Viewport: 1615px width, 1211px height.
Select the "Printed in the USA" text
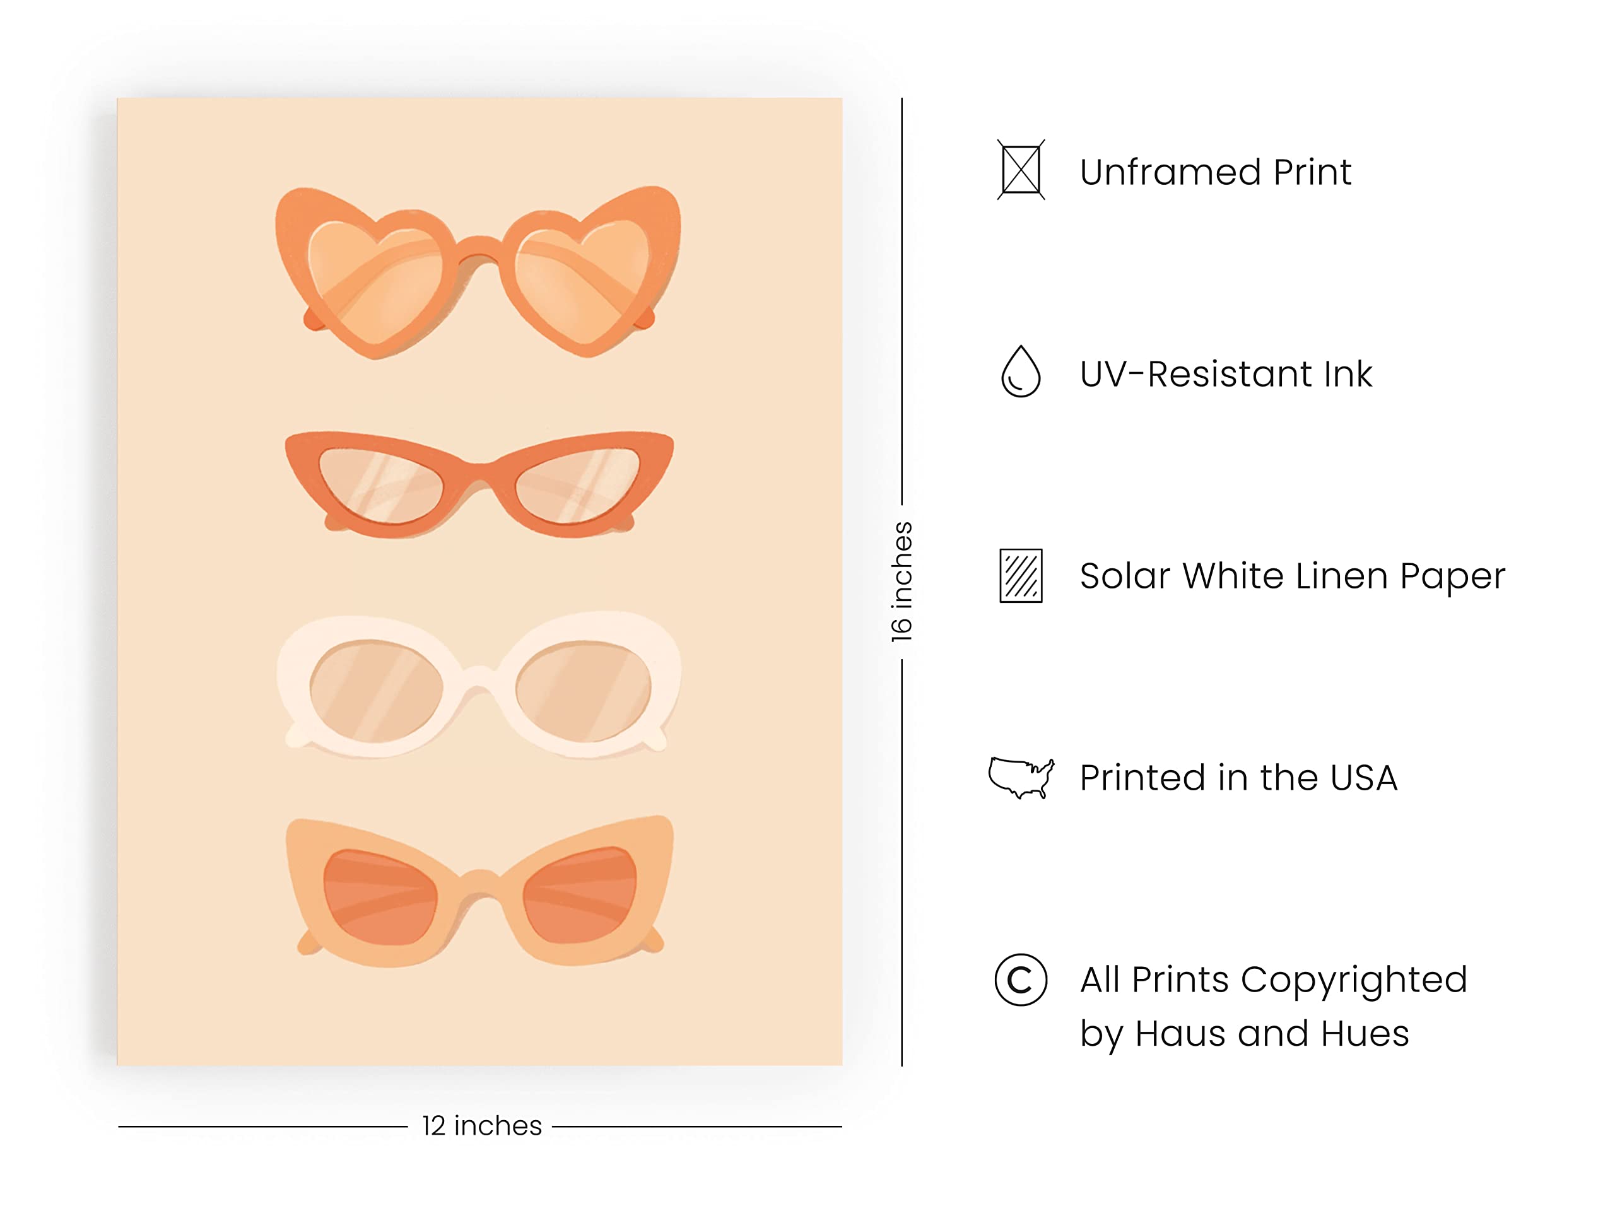[x=1238, y=778]
